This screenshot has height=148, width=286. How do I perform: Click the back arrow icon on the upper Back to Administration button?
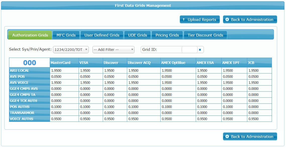(227, 19)
